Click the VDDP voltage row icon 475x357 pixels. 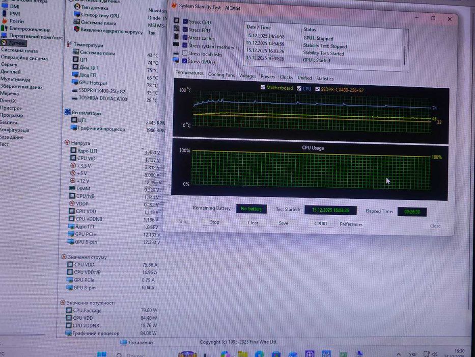tap(72, 203)
